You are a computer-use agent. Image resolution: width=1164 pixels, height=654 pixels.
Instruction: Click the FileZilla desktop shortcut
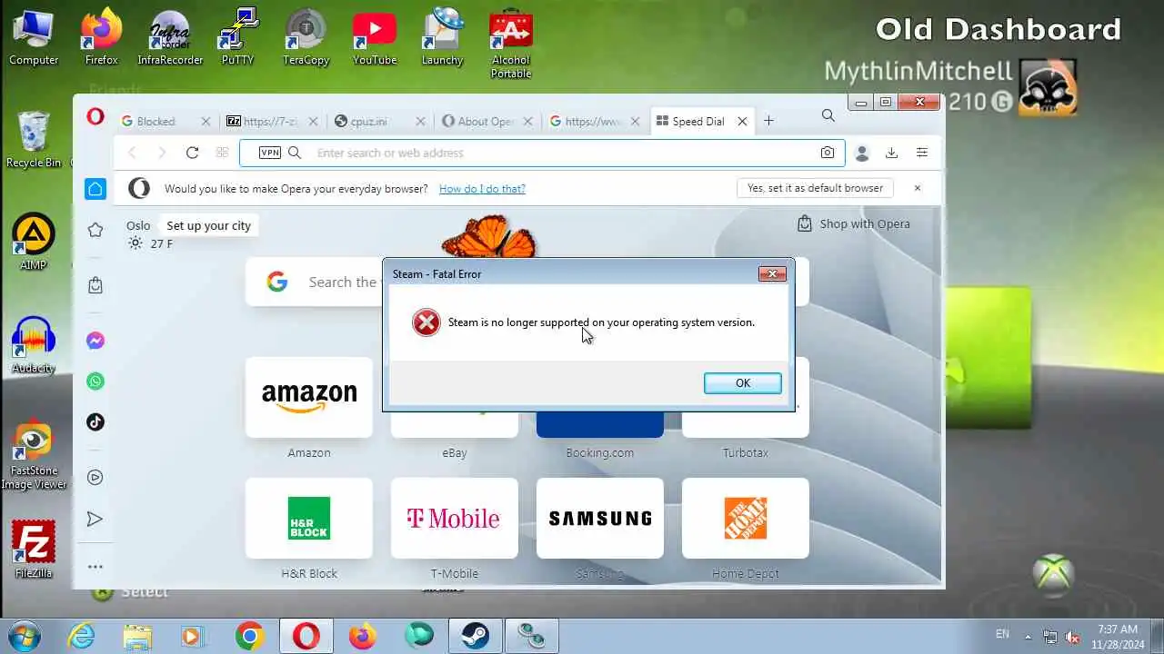(34, 550)
